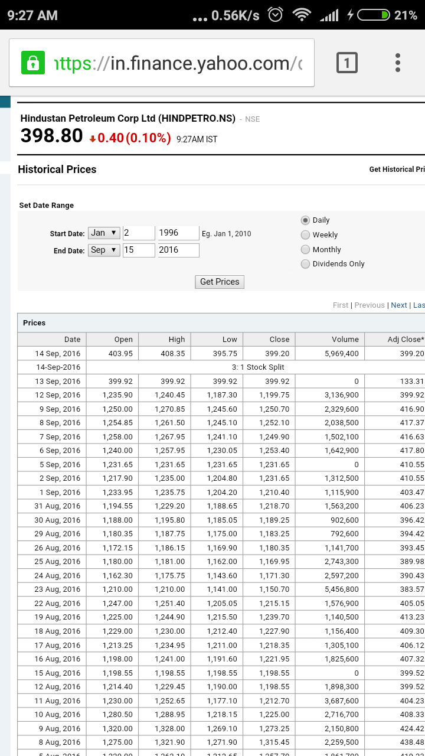Screen dimensions: 425x756
Task: Click volume 5,969,400 cell
Action: tap(330, 353)
